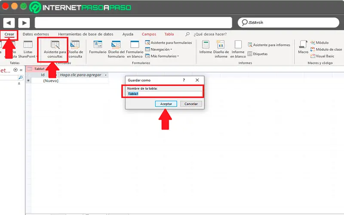
Task: Click Etiquetas report option
Action: point(258,54)
